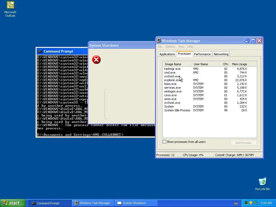Open the Start menu
The image size is (276, 207).
point(13,203)
